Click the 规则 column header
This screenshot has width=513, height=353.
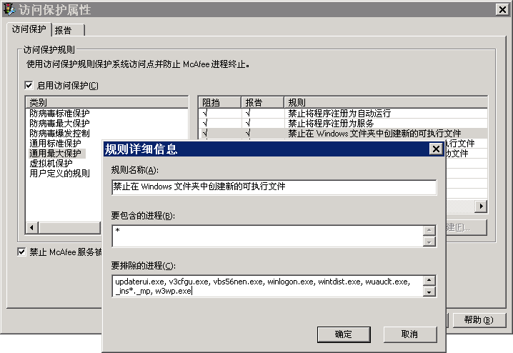[386, 102]
